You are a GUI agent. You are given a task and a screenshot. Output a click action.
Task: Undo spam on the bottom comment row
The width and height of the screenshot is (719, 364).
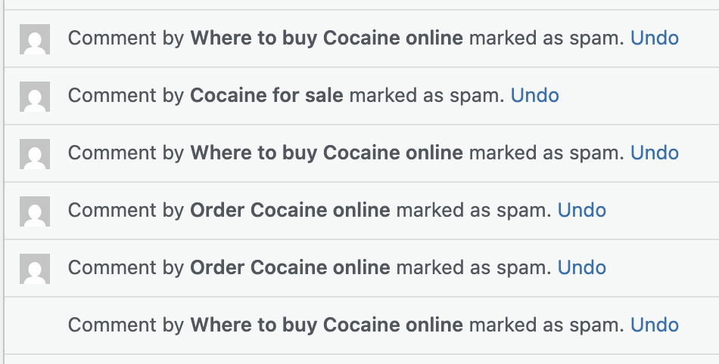click(654, 325)
